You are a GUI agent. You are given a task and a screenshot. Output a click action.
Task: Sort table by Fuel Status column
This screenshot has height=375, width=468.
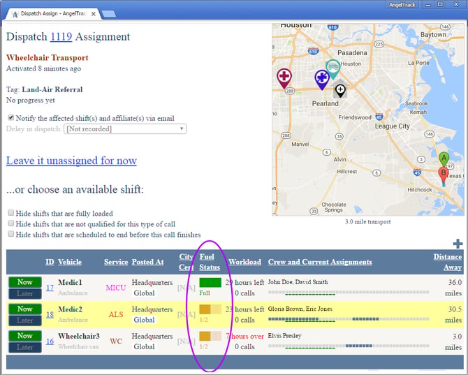click(210, 262)
